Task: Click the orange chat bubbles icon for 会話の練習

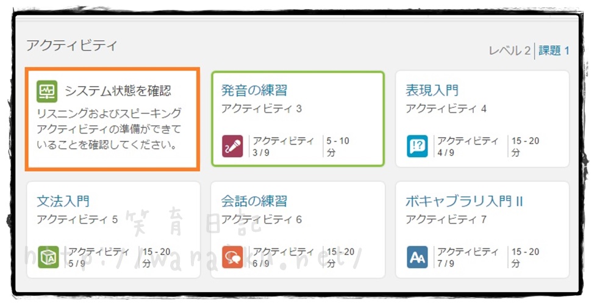Action: [x=232, y=257]
